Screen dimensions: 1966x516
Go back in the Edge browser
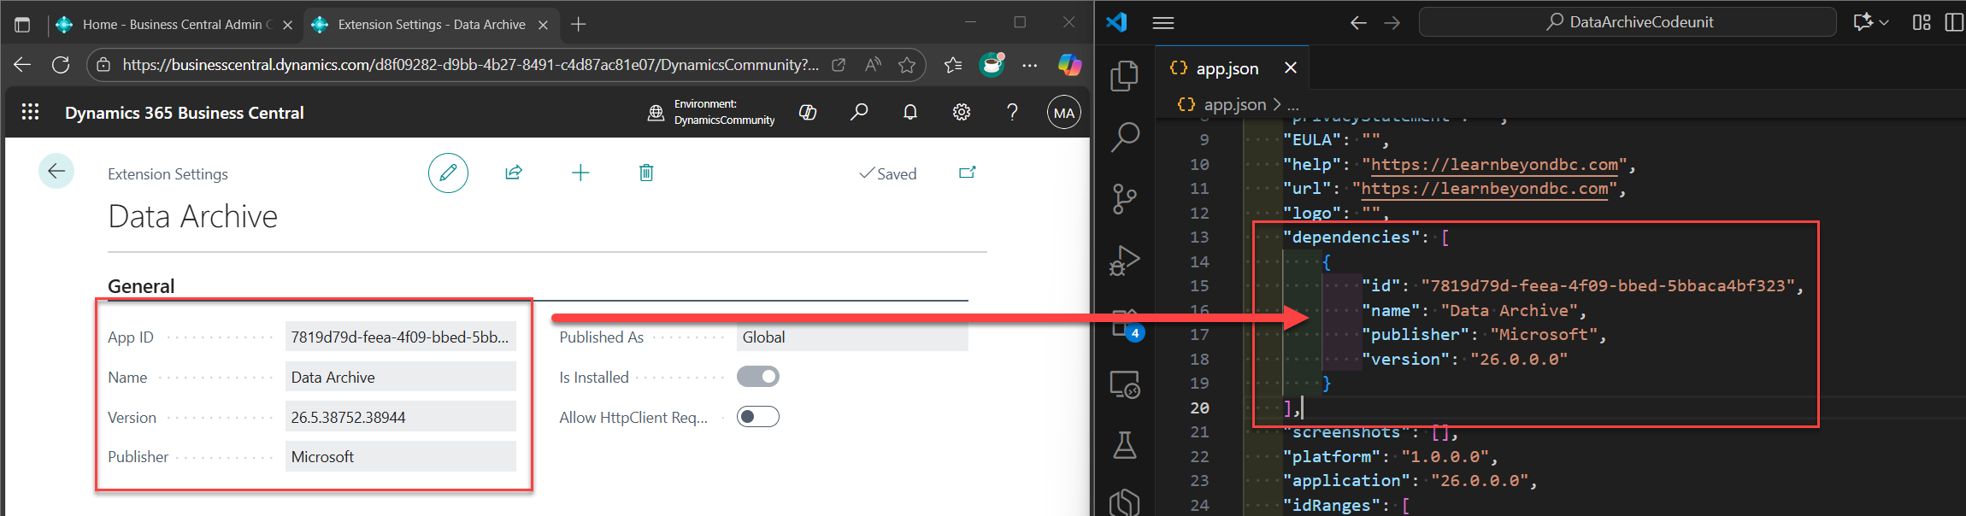point(23,65)
